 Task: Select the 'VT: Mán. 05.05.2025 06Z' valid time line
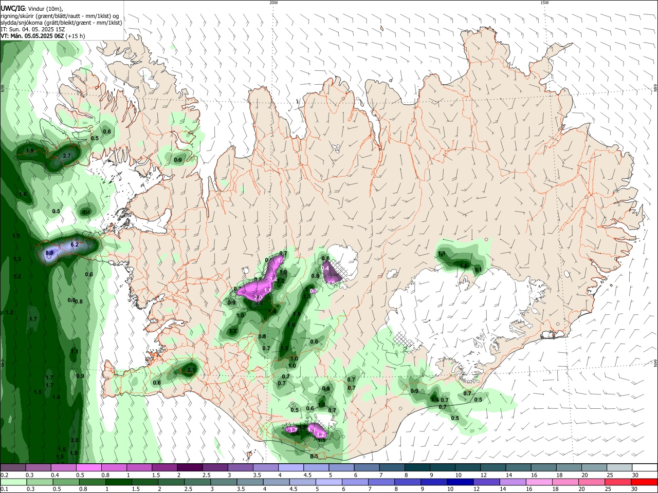[32, 36]
